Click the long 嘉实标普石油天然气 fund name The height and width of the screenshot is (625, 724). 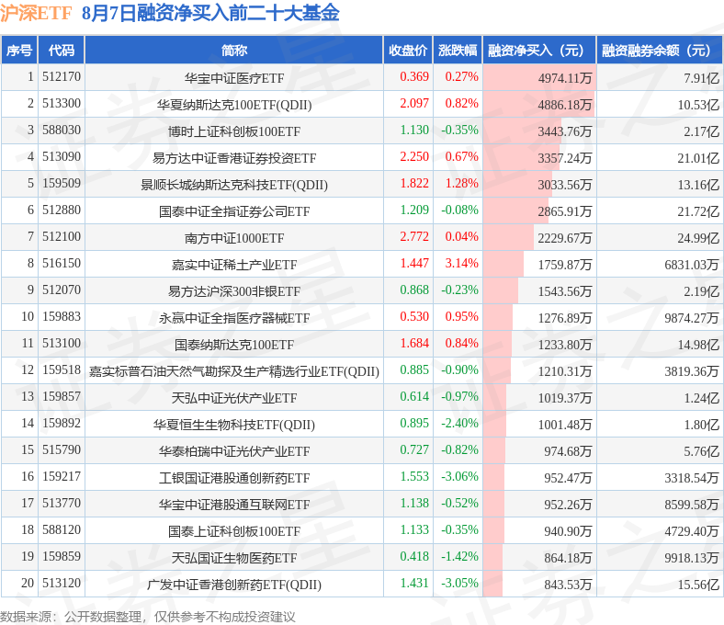234,371
